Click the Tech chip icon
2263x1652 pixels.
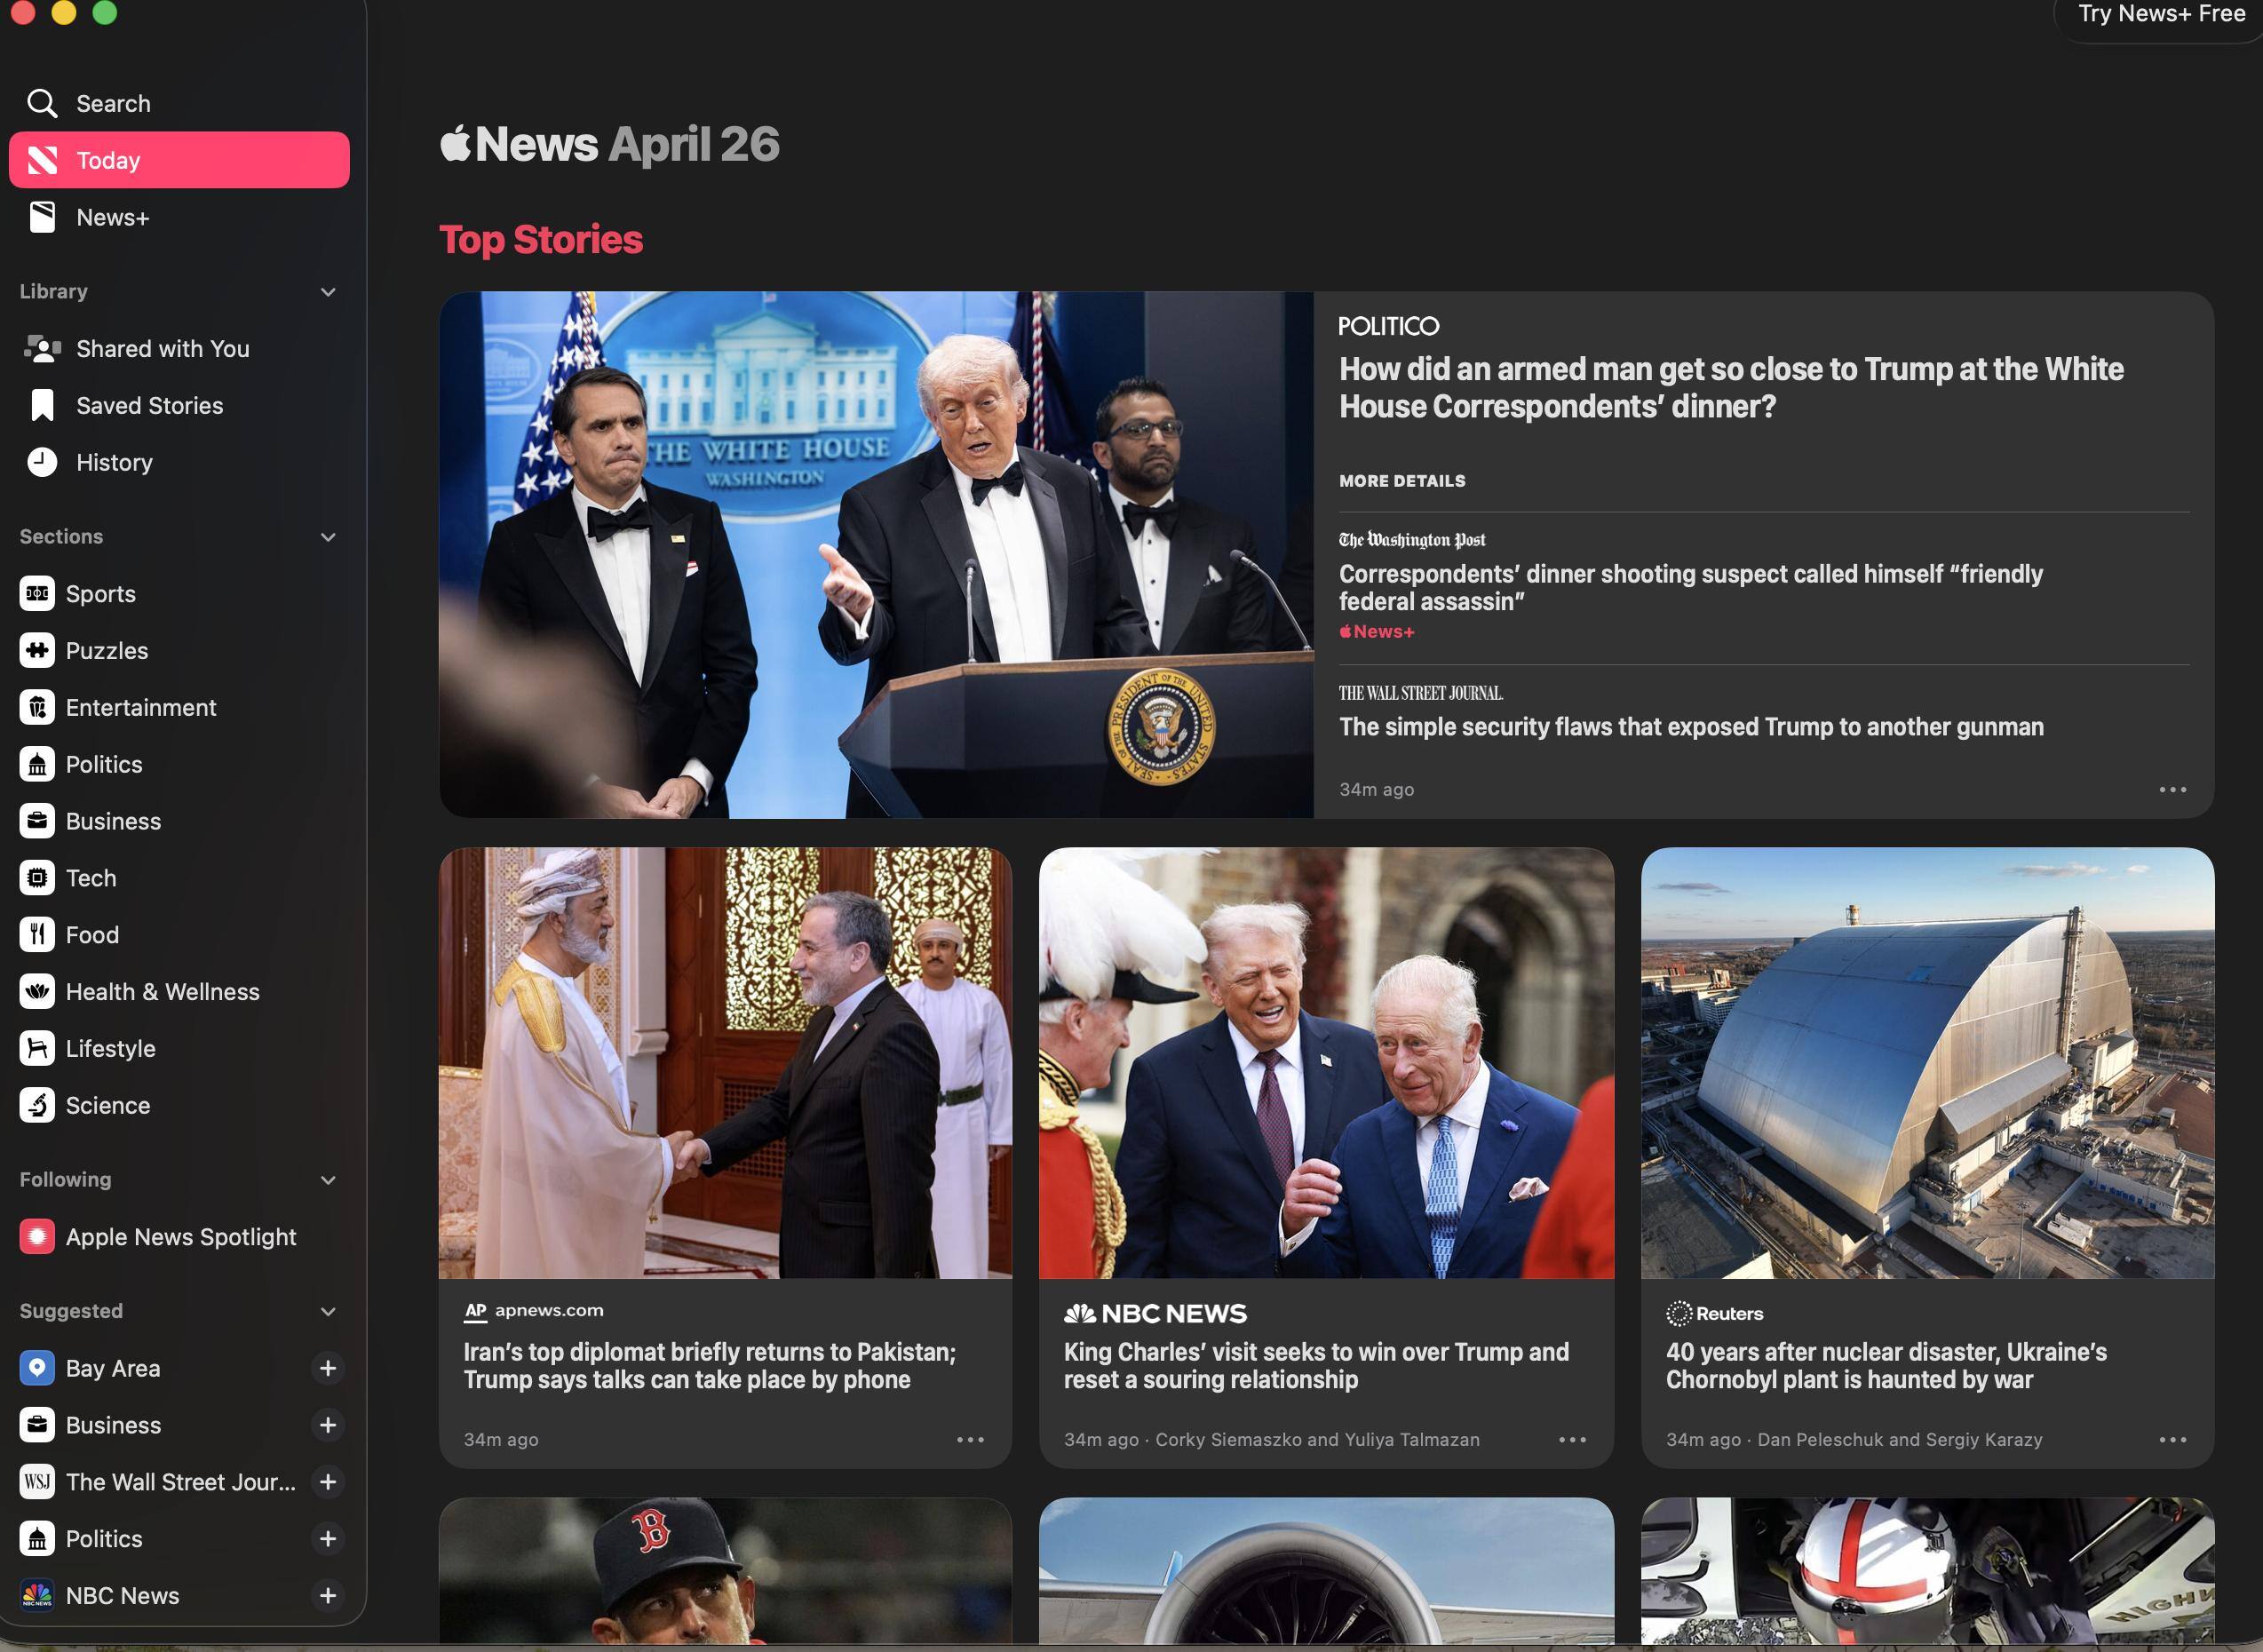(37, 878)
